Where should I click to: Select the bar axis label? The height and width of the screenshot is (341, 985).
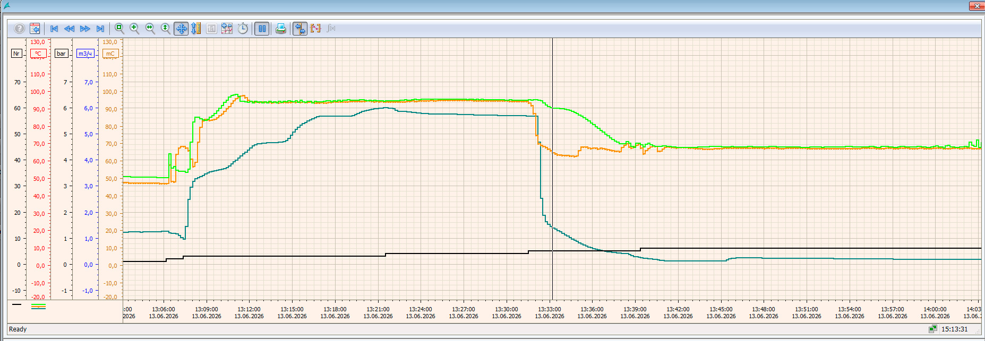[62, 54]
